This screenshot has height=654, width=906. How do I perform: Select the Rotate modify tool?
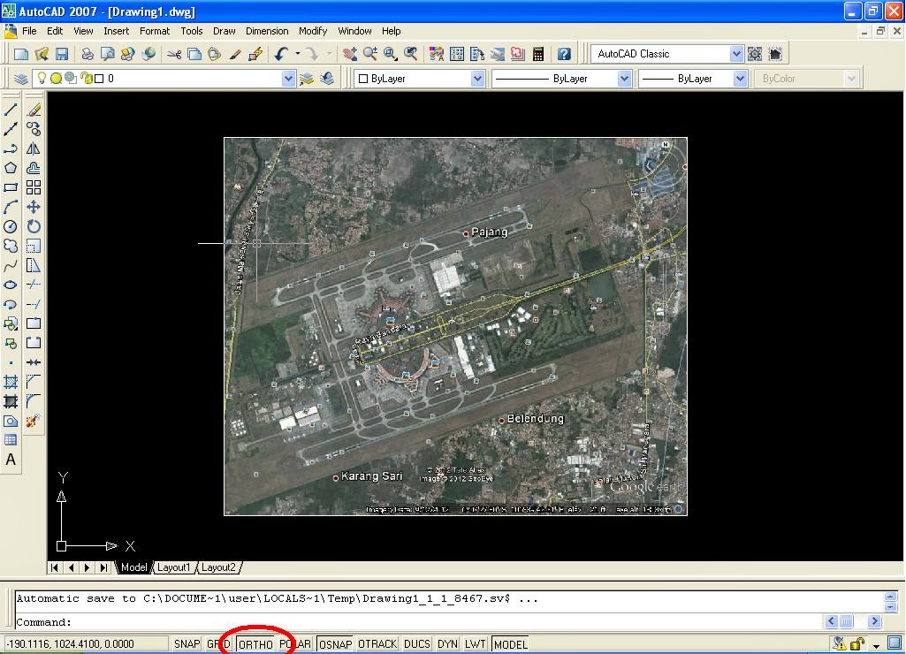tap(34, 226)
